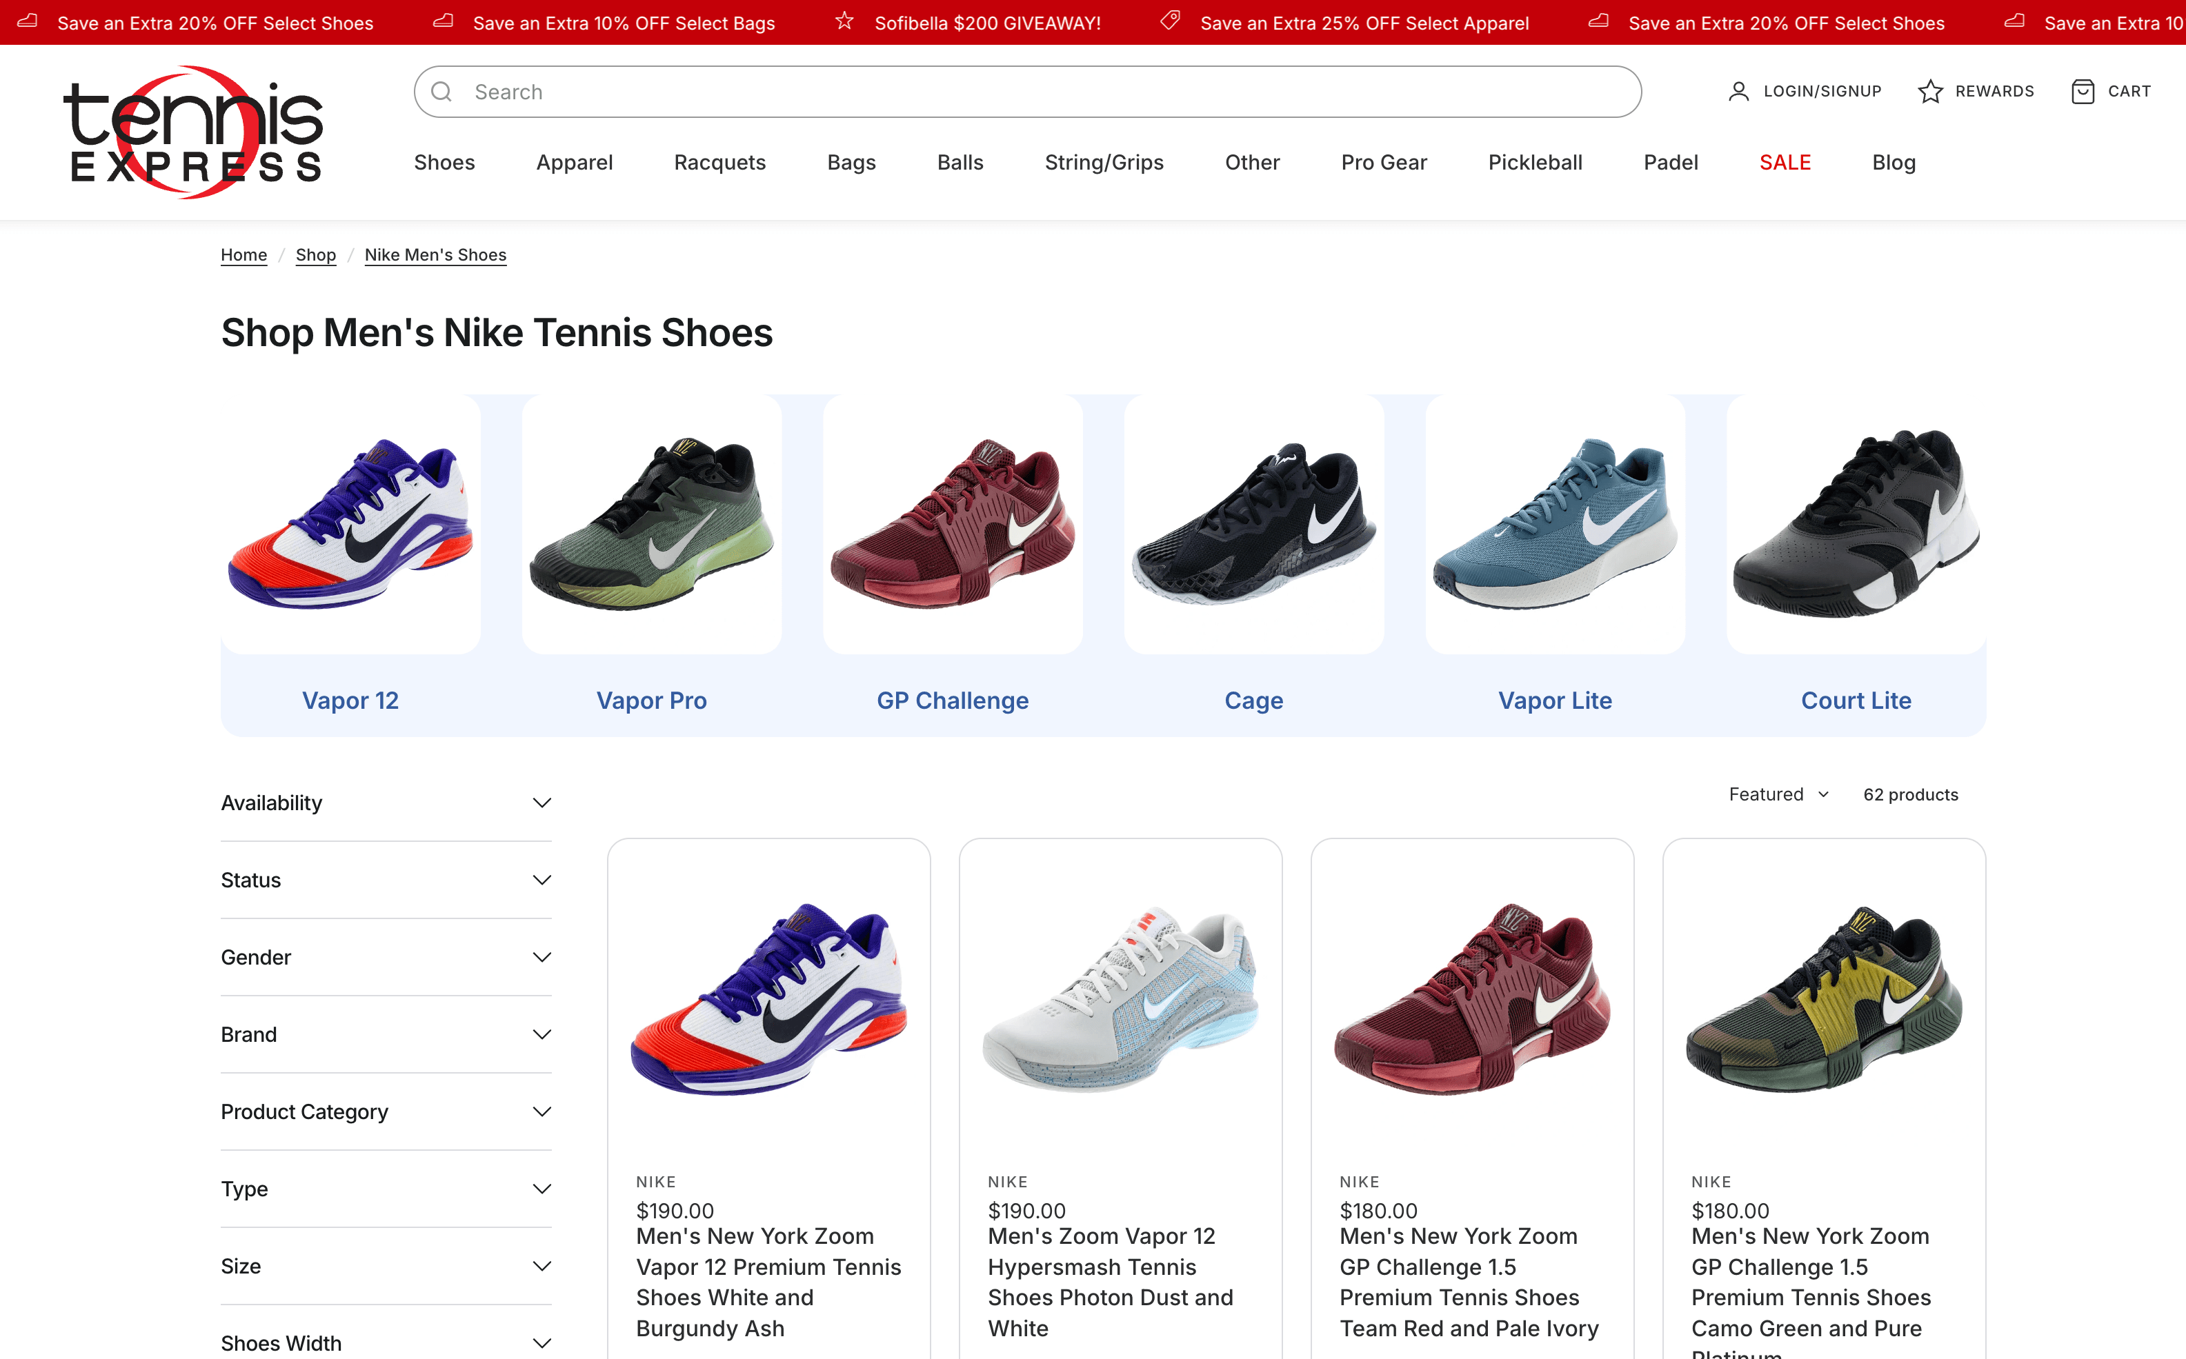Expand the Availability filter

point(386,803)
